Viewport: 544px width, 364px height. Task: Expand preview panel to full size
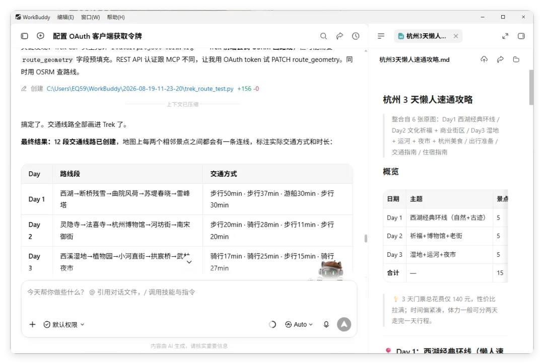click(505, 36)
